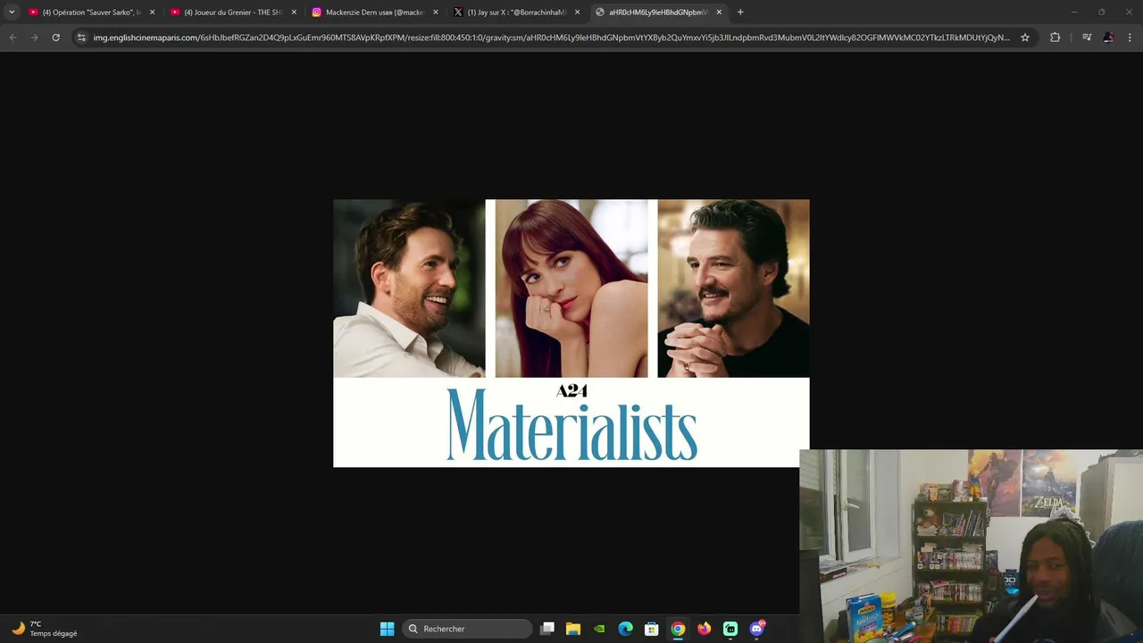Open the Windows Start menu
Image resolution: width=1143 pixels, height=643 pixels.
(x=387, y=629)
